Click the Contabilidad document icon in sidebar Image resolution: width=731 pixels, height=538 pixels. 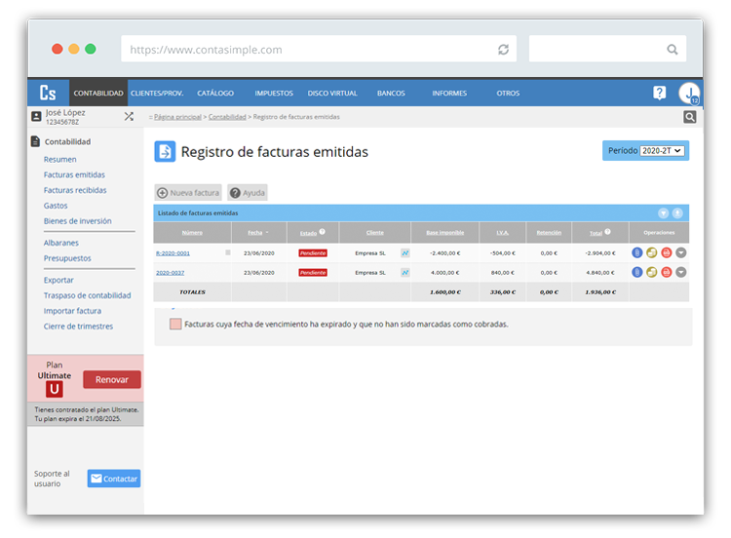point(35,141)
